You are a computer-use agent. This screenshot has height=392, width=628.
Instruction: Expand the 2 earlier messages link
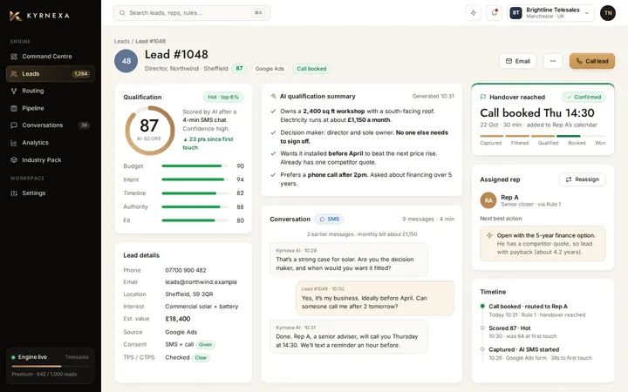(362, 234)
